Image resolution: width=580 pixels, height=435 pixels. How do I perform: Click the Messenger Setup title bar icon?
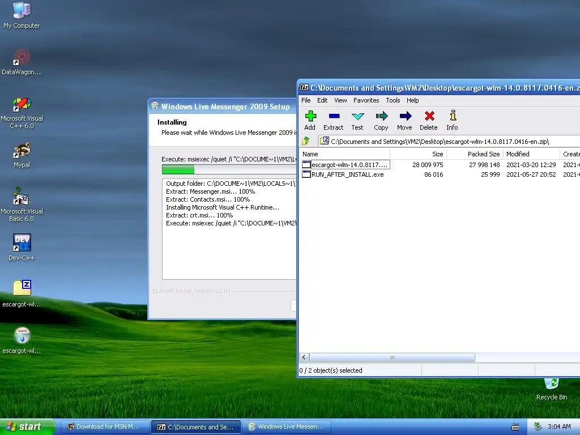155,106
